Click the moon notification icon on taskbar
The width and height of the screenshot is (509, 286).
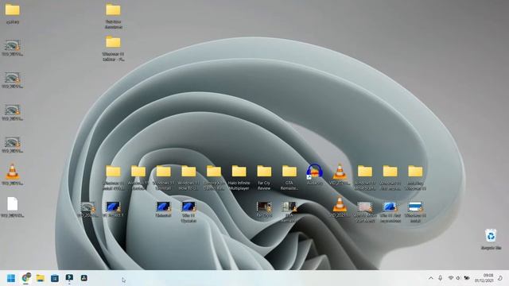(x=500, y=278)
